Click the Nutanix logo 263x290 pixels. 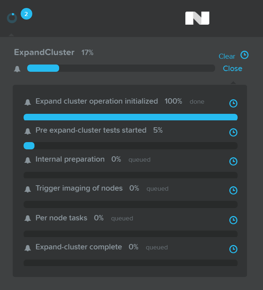pyautogui.click(x=197, y=18)
